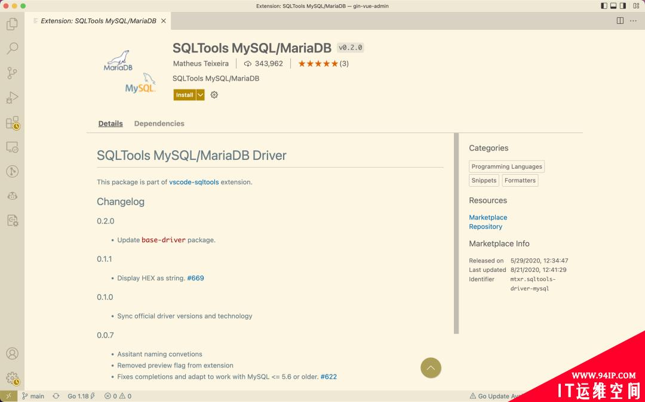This screenshot has height=402, width=645.
Task: Click the Install button
Action: coord(185,95)
